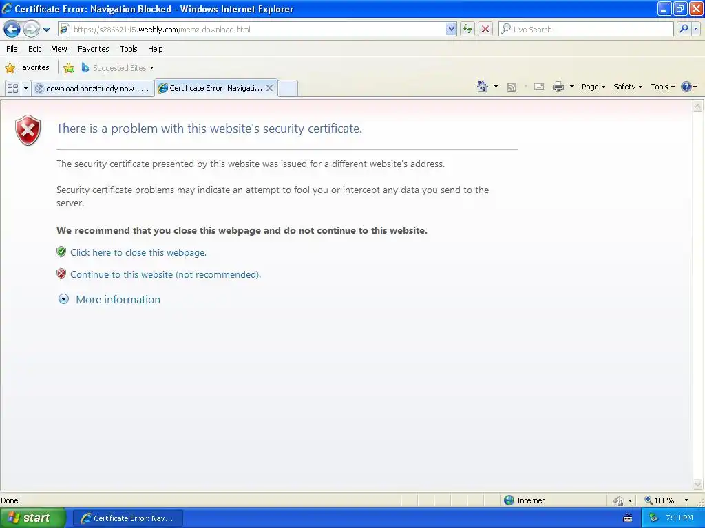Open a new blank tab

coord(288,89)
